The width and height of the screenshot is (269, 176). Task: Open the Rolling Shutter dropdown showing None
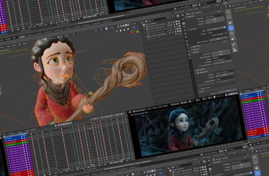tap(225, 79)
